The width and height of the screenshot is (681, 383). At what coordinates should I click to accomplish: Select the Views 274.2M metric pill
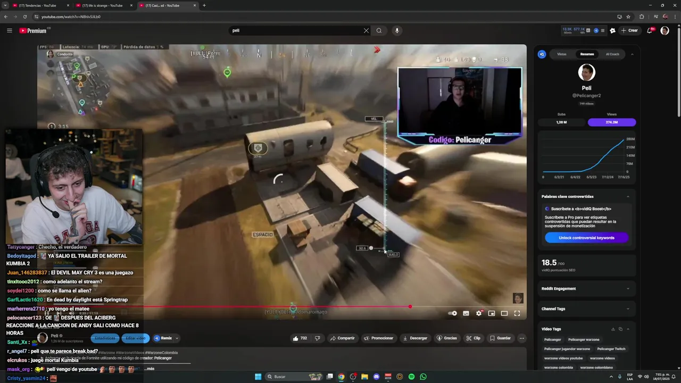tap(611, 122)
